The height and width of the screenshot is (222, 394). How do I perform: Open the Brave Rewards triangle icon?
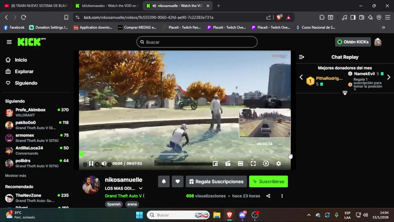tap(288, 18)
